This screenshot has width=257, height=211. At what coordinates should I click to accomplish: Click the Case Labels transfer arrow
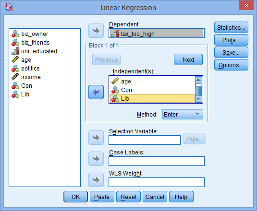coord(96,159)
